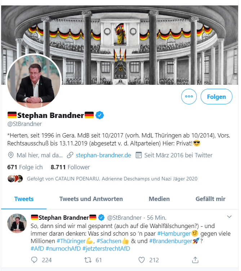Open the stephan-brandner.de website link
This screenshot has width=241, height=271.
click(x=103, y=155)
